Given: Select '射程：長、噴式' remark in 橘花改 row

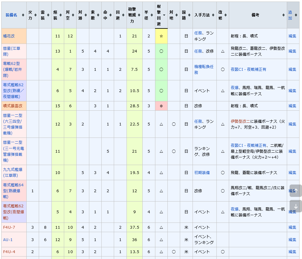Looking at the screenshot, I should tap(244, 36).
